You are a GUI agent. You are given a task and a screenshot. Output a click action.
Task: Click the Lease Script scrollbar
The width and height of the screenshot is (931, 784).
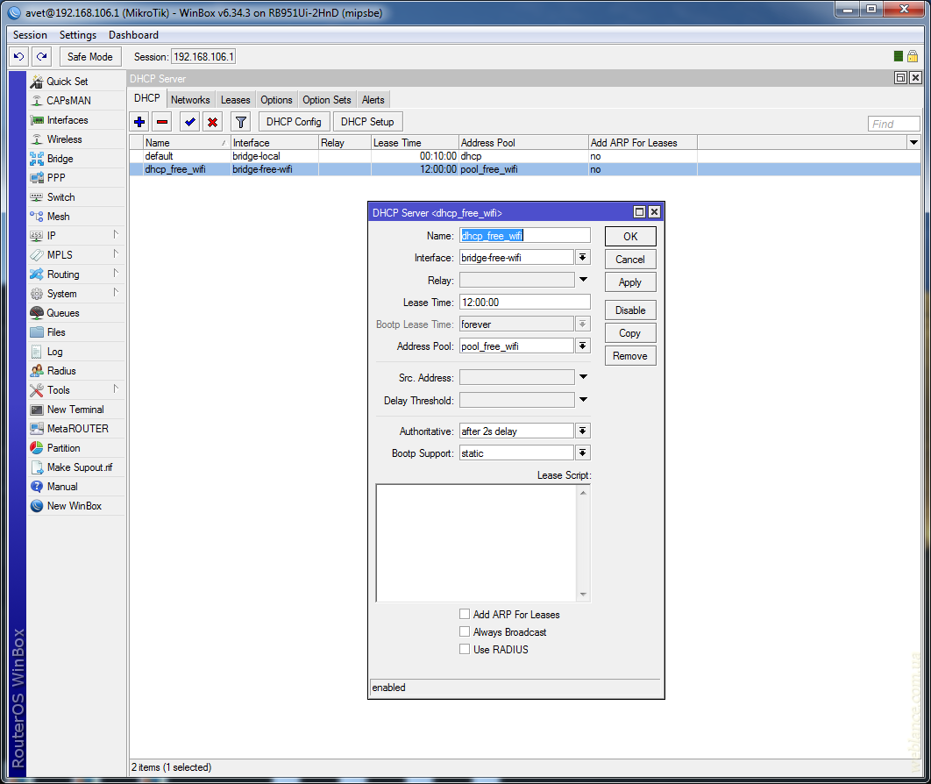click(583, 543)
